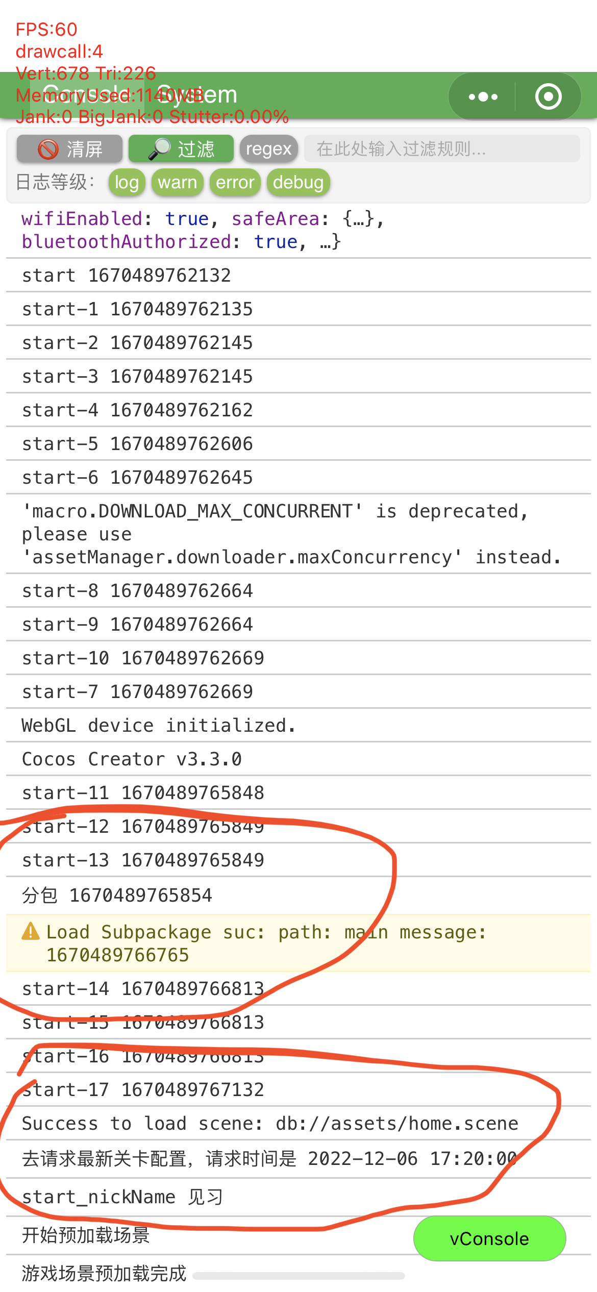This screenshot has height=1292, width=597.
Task: Toggle the warn level filter
Action: [x=177, y=182]
